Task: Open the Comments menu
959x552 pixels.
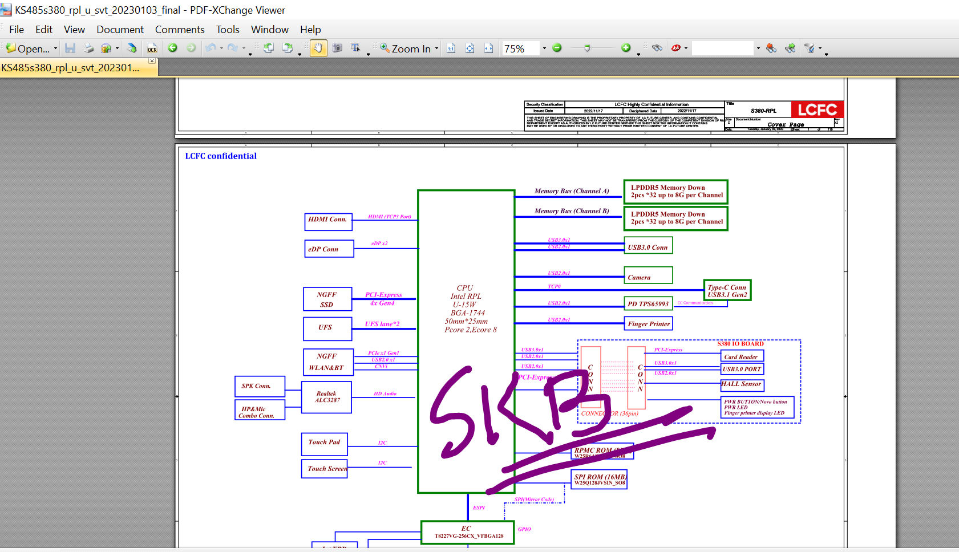Action: (180, 30)
